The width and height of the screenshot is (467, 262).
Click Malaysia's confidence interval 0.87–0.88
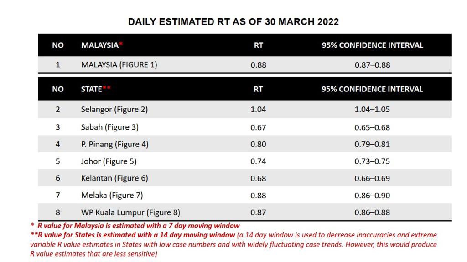[x=372, y=65]
